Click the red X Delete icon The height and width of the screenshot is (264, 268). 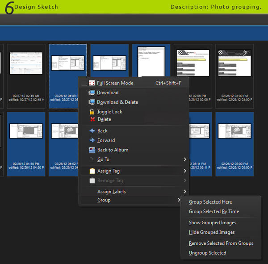coord(92,120)
